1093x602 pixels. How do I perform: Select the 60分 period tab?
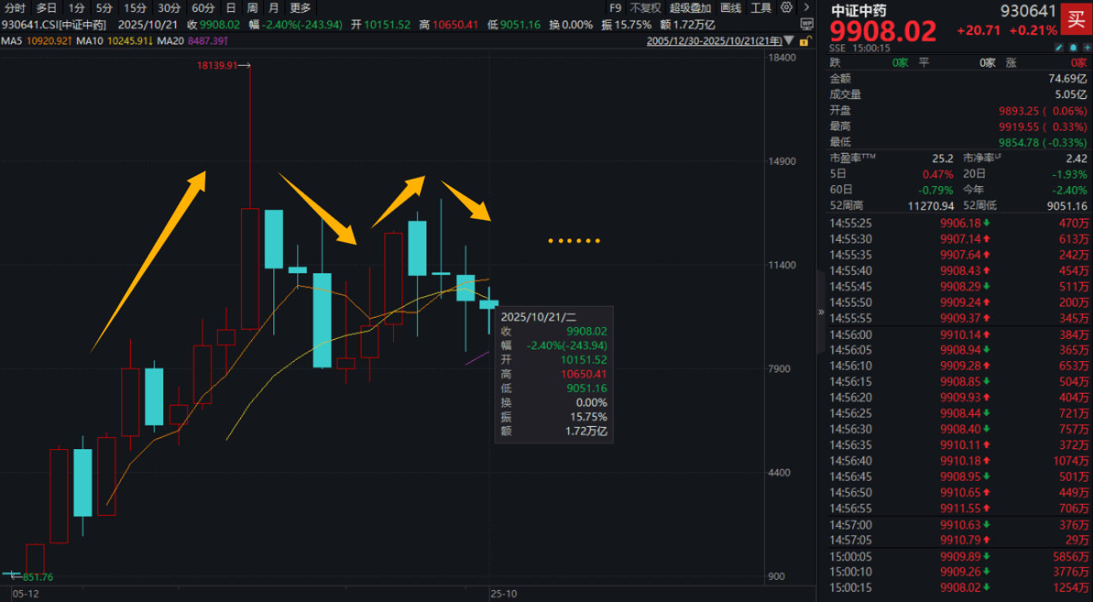(x=203, y=8)
